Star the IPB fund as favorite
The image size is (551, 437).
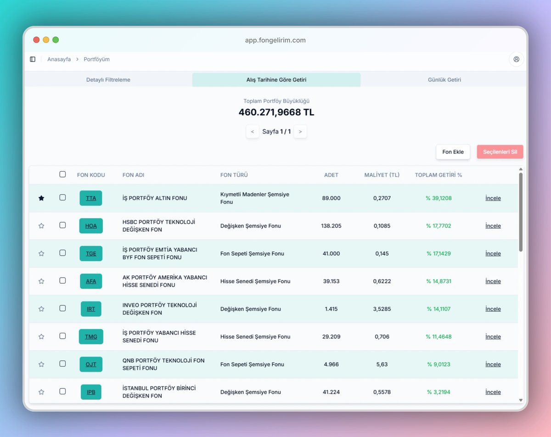[x=41, y=392]
